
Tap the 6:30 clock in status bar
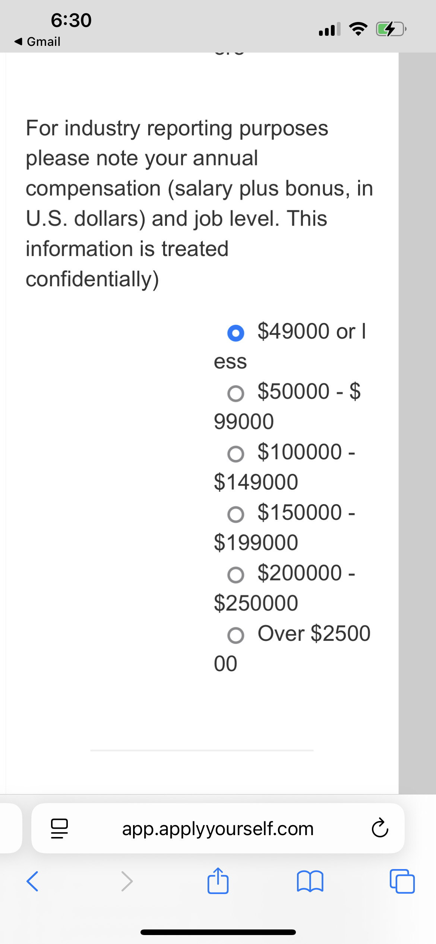click(71, 20)
